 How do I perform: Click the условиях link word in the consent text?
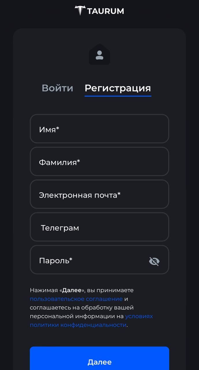139,316
